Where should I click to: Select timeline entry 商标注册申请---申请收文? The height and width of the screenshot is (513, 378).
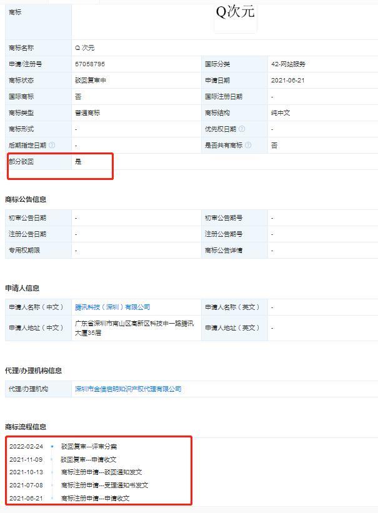95,498
